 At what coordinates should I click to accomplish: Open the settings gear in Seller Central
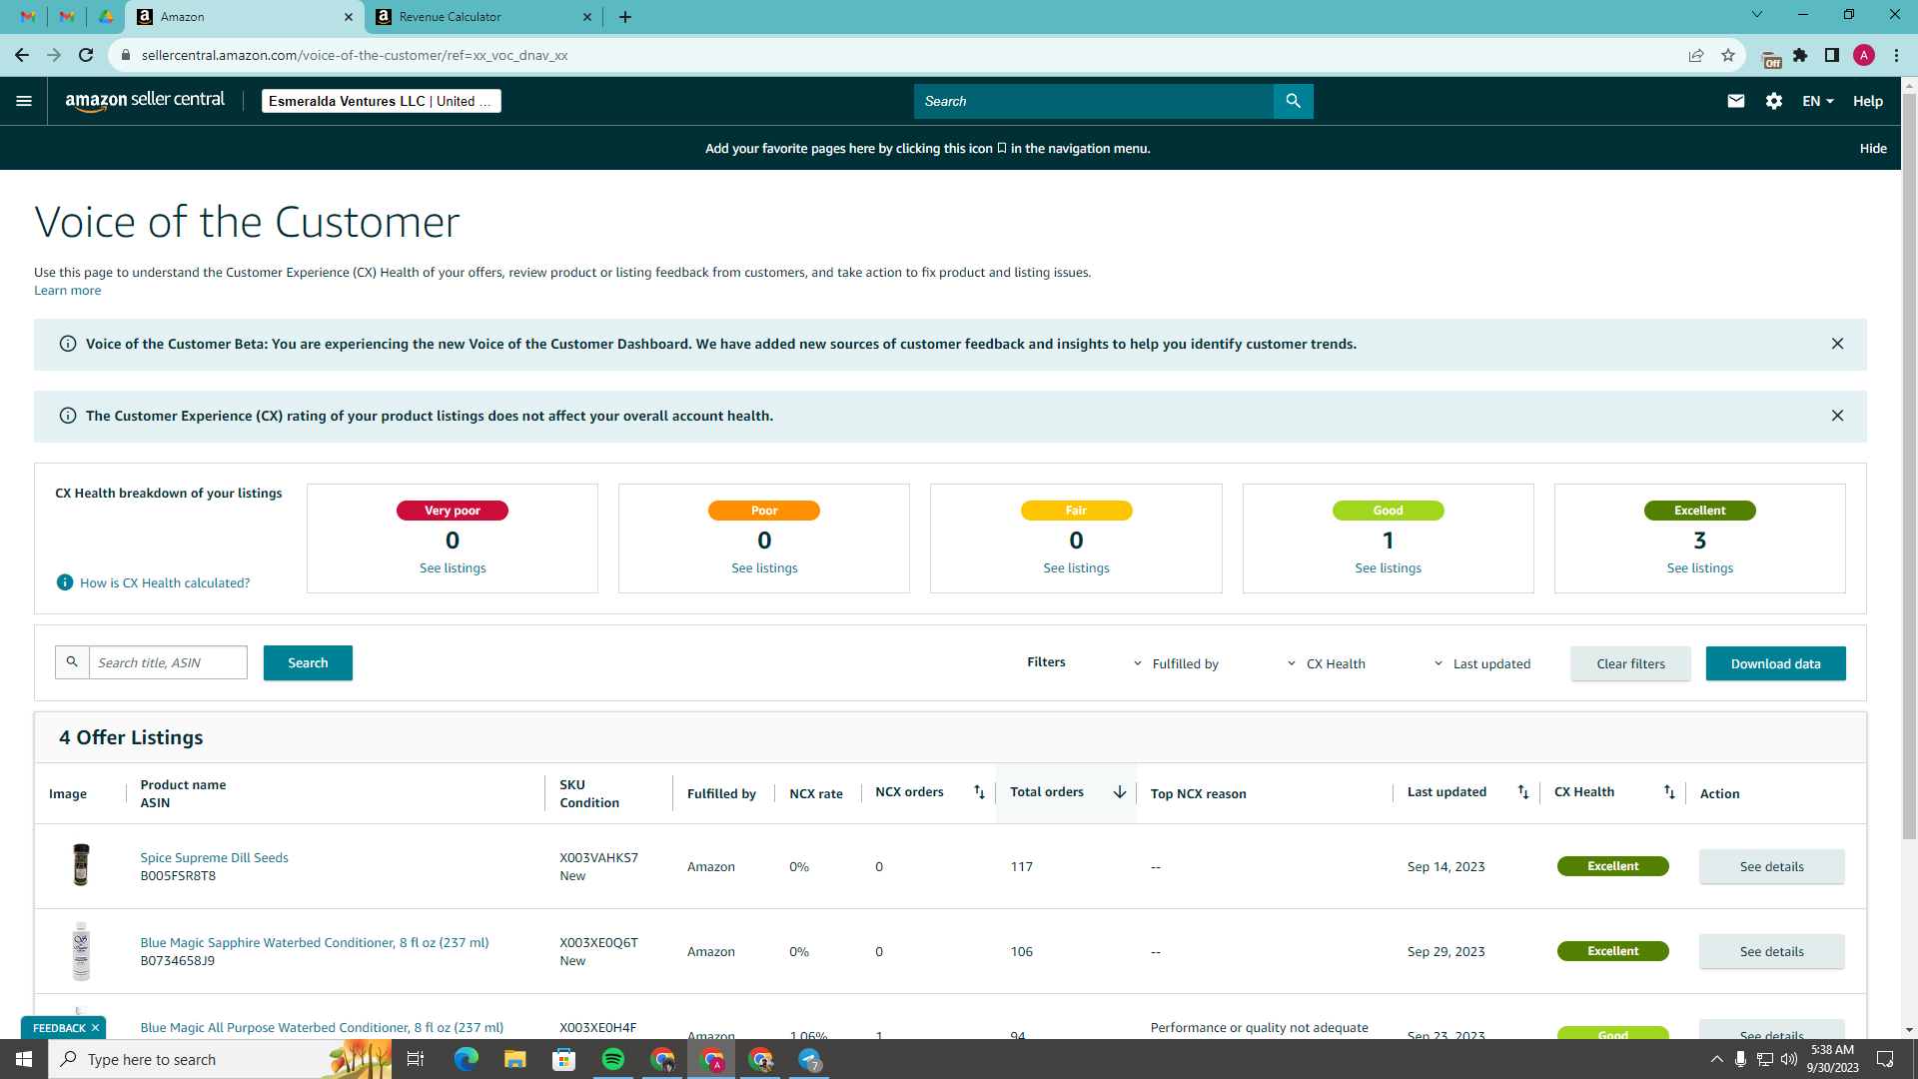coord(1774,101)
